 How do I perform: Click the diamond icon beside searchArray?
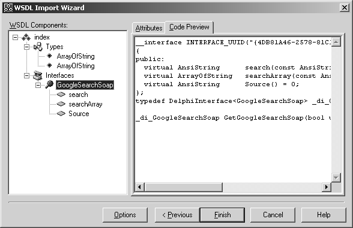coord(61,104)
